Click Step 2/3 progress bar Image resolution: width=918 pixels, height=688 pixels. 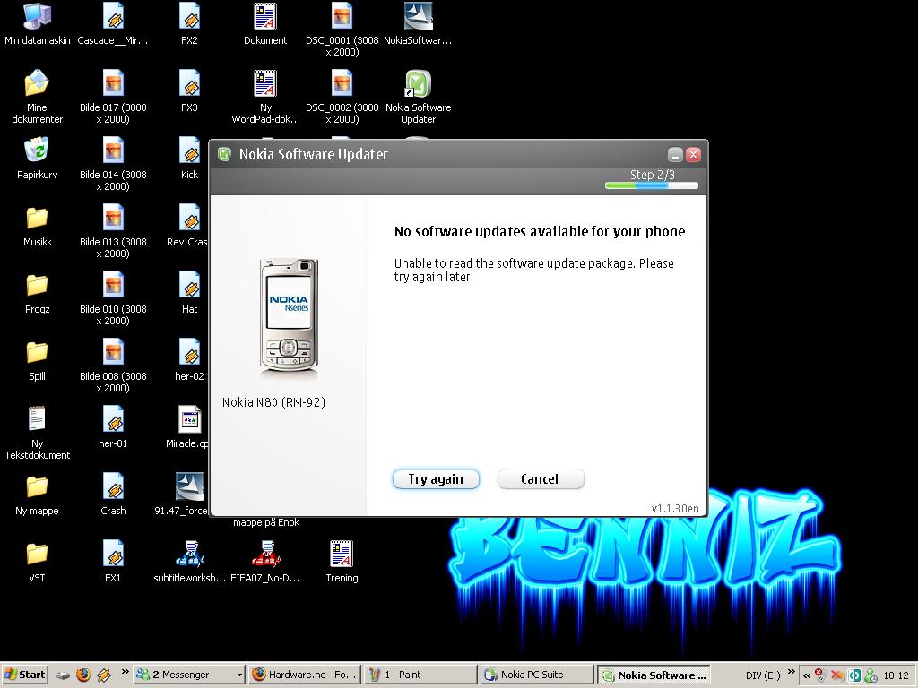652,186
